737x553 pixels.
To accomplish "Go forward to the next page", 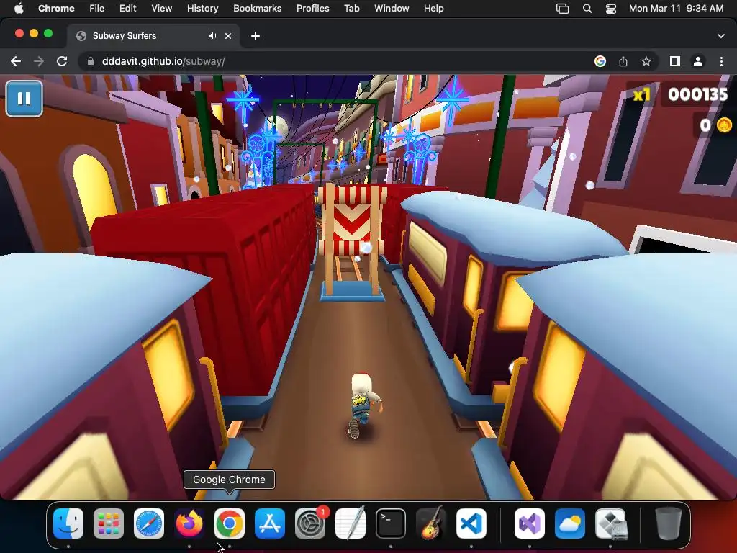I will coord(39,62).
